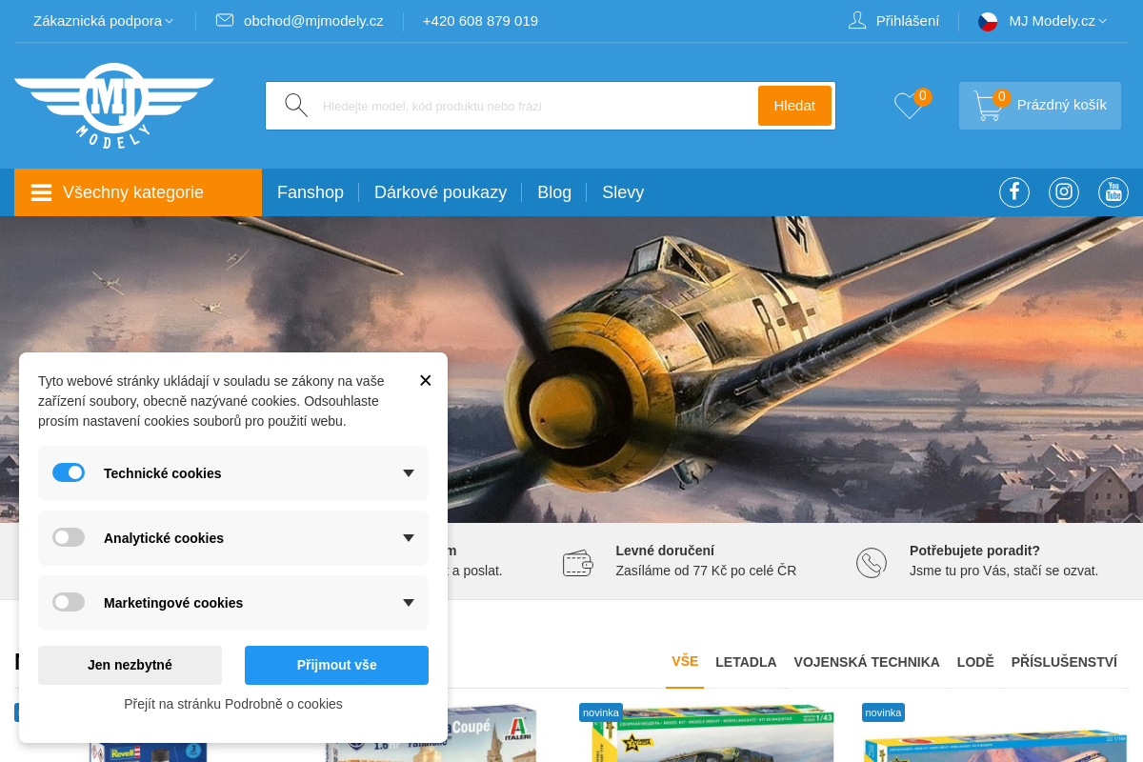Open the wishlist heart icon

(909, 106)
